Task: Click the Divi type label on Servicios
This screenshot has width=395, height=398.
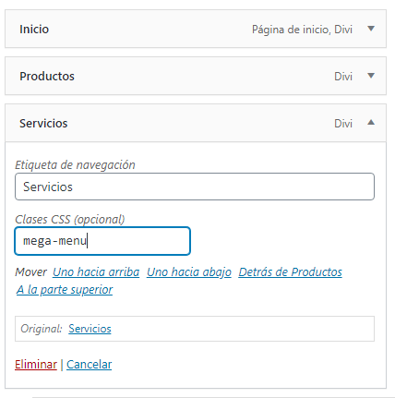Action: (x=343, y=124)
